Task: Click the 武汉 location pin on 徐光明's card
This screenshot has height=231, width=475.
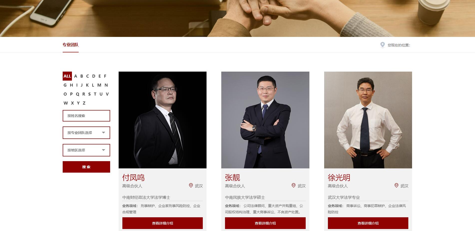Action: (x=396, y=185)
